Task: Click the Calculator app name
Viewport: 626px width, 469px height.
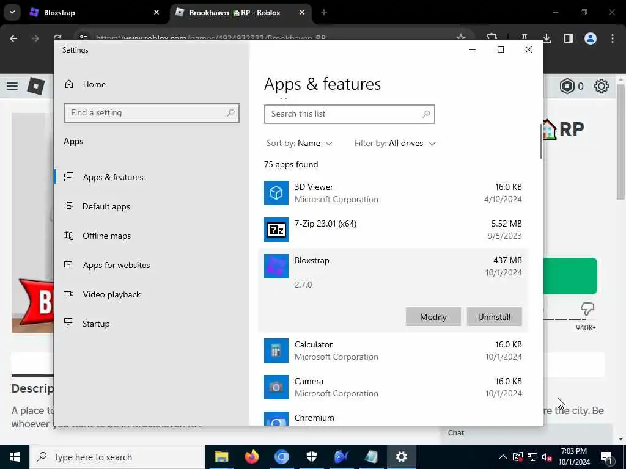Action: pos(314,344)
